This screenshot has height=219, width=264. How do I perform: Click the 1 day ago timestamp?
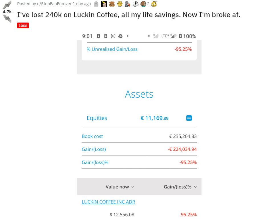82,4
